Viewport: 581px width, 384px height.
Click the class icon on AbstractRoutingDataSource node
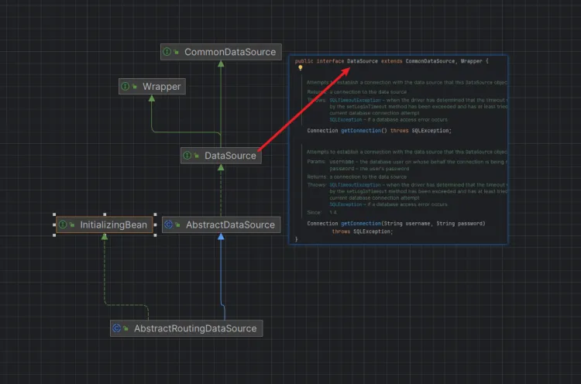click(x=119, y=328)
